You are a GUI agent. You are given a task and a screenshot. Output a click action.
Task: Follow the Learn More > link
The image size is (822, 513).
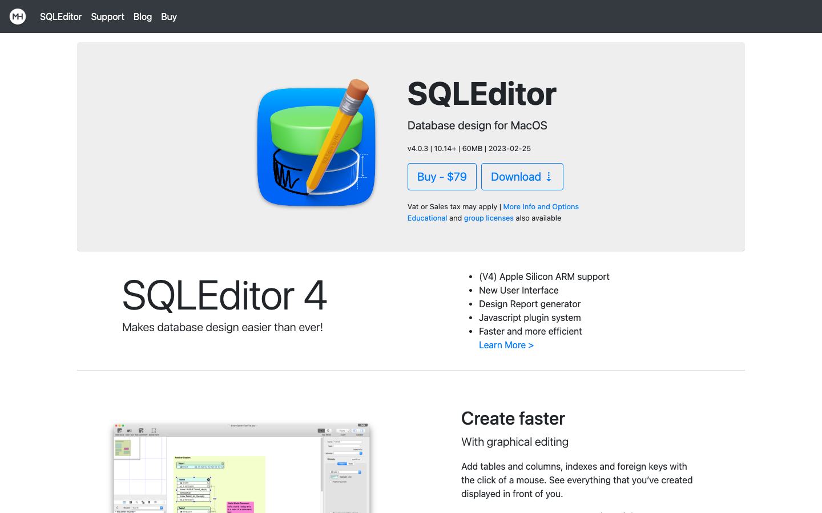click(x=506, y=345)
